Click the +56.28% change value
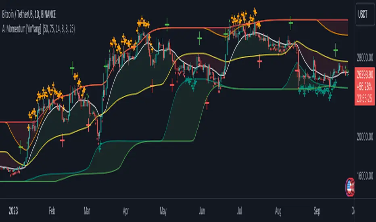Screen dimensions: 376x222 click(x=365, y=87)
